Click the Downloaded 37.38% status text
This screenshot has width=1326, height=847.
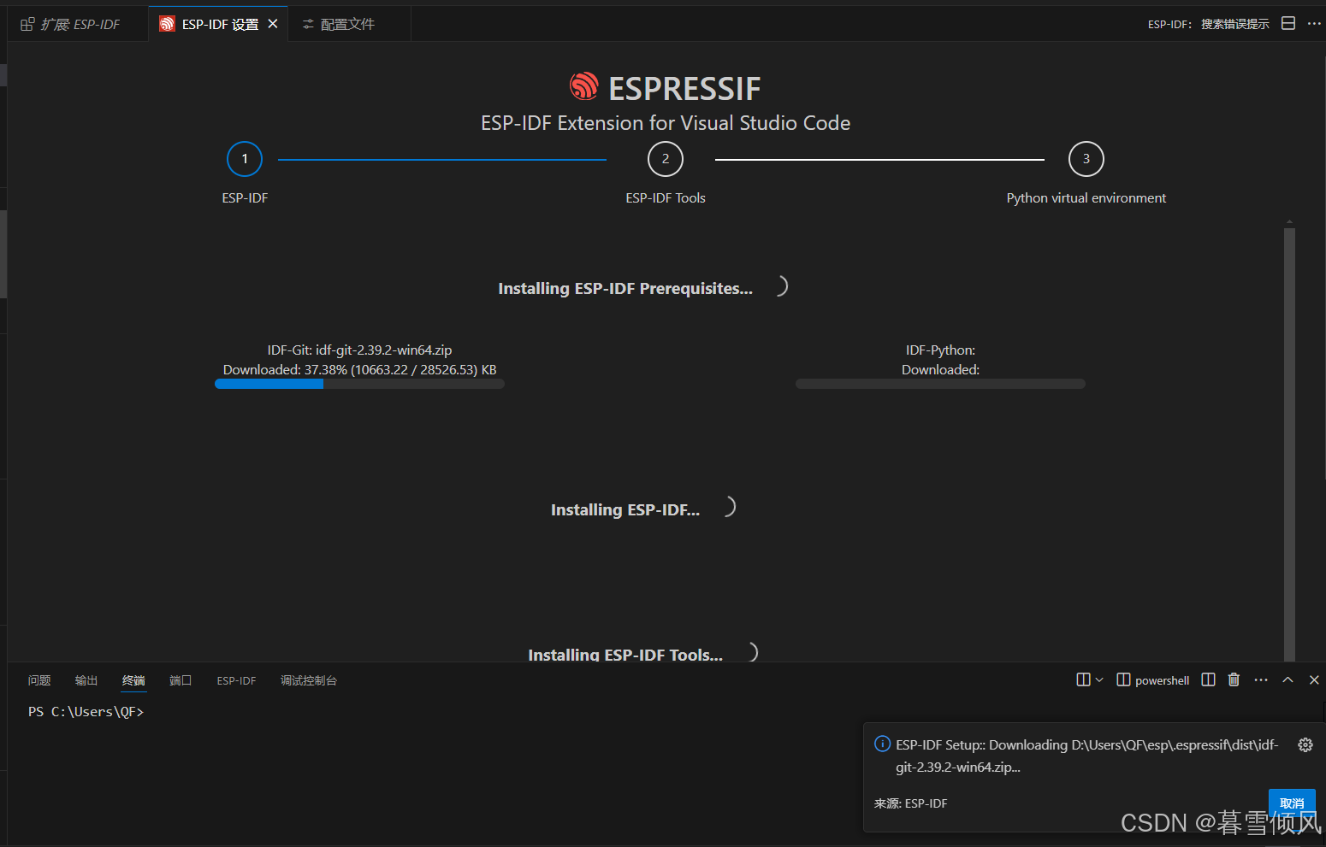(x=359, y=369)
